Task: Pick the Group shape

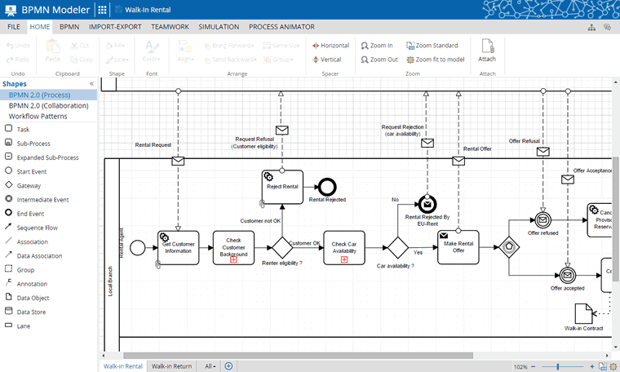Action: pyautogui.click(x=20, y=269)
